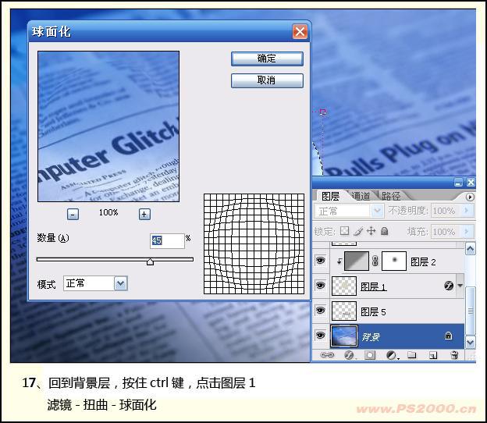Click the 背景 layer thumbnail

click(x=344, y=336)
